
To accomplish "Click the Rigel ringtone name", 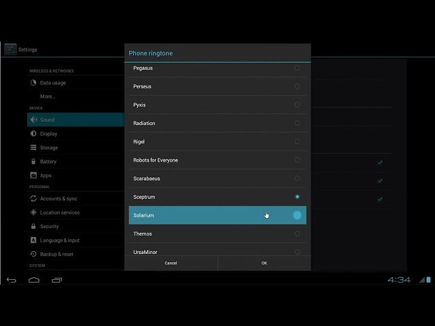I will point(139,142).
